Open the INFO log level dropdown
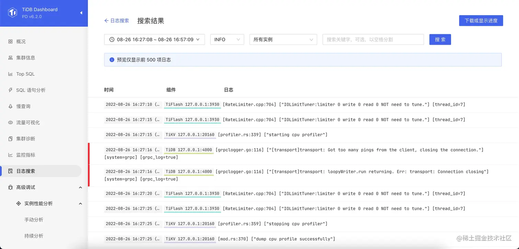The width and height of the screenshot is (519, 249). point(227,39)
